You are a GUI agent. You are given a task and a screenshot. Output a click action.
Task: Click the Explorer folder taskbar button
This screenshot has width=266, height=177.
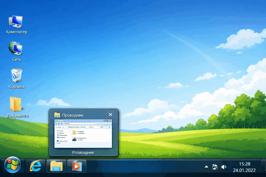pos(56,166)
